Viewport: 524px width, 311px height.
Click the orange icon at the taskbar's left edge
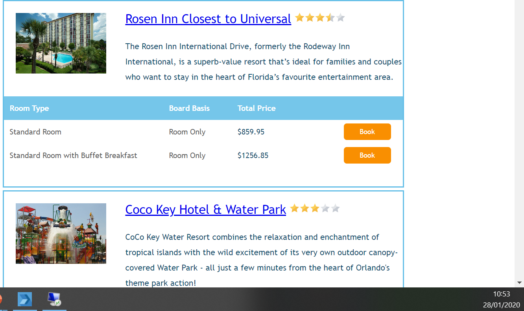coord(1,300)
